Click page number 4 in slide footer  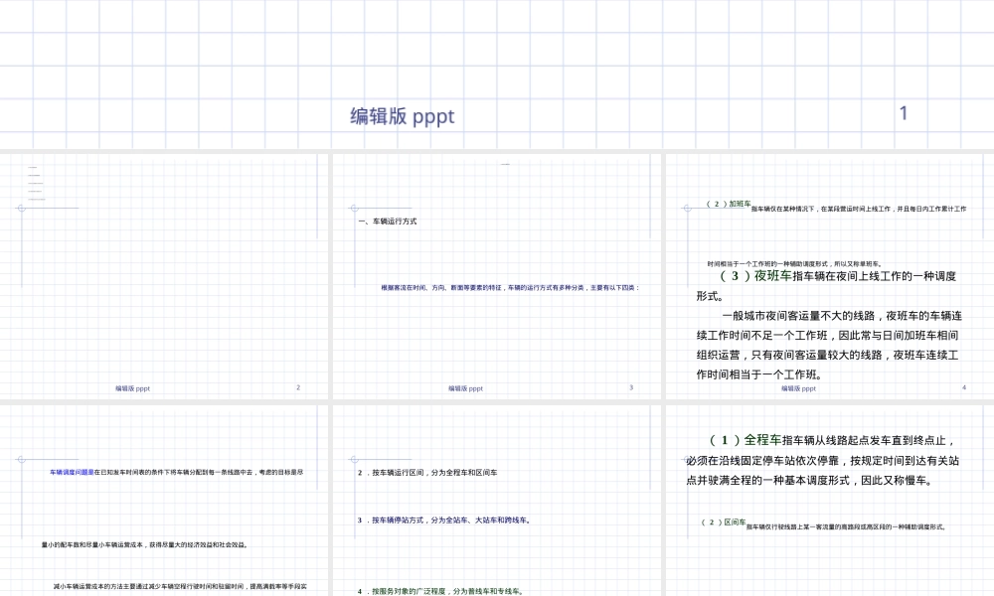963,387
